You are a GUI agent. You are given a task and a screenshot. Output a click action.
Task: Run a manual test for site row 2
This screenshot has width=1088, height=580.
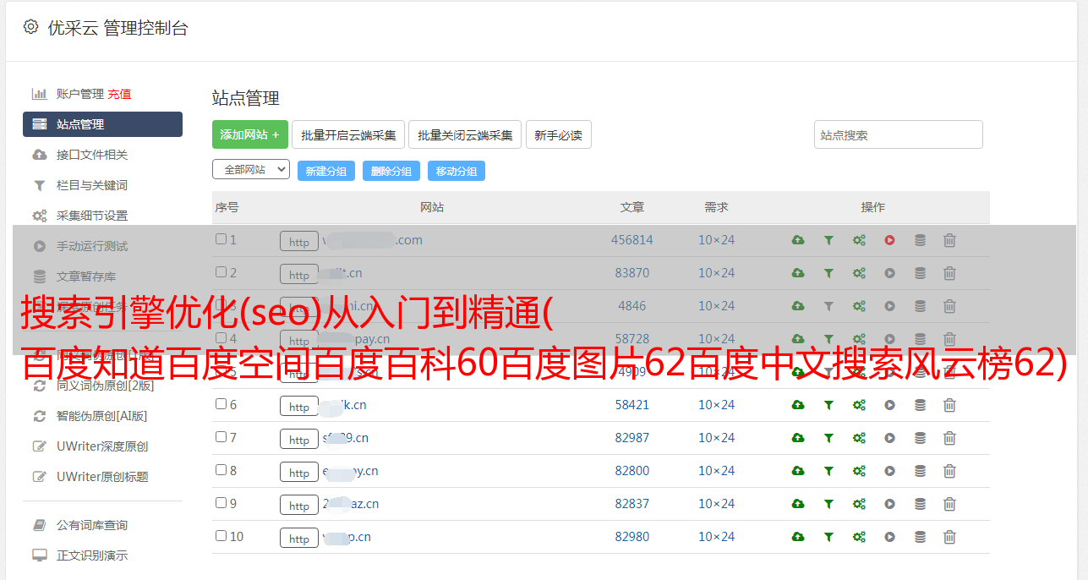[x=889, y=273]
